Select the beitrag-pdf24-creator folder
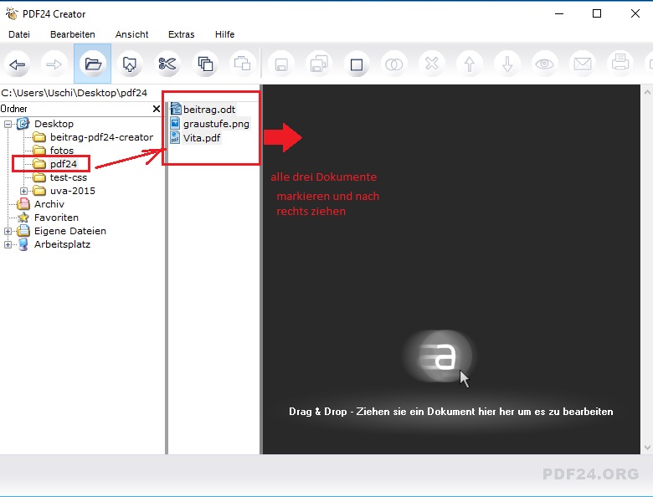Image resolution: width=653 pixels, height=497 pixels. [101, 137]
